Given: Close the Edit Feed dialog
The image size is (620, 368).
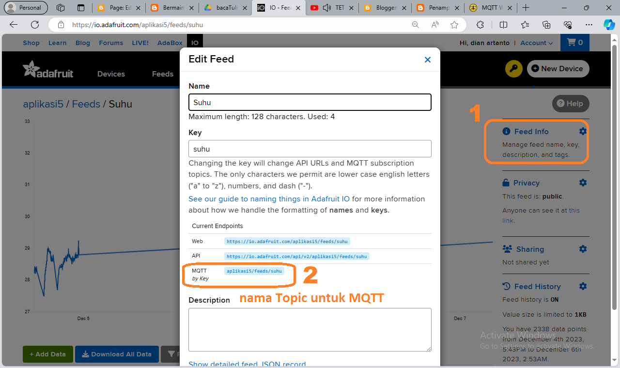Looking at the screenshot, I should [427, 60].
